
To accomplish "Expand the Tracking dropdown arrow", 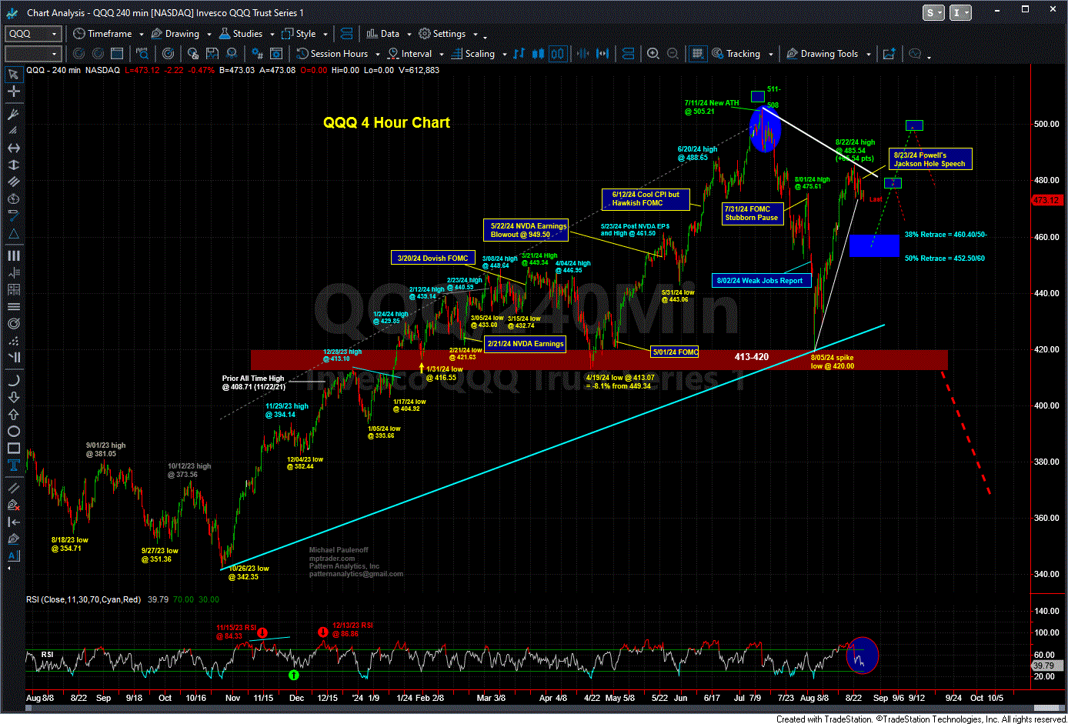I will coord(769,55).
